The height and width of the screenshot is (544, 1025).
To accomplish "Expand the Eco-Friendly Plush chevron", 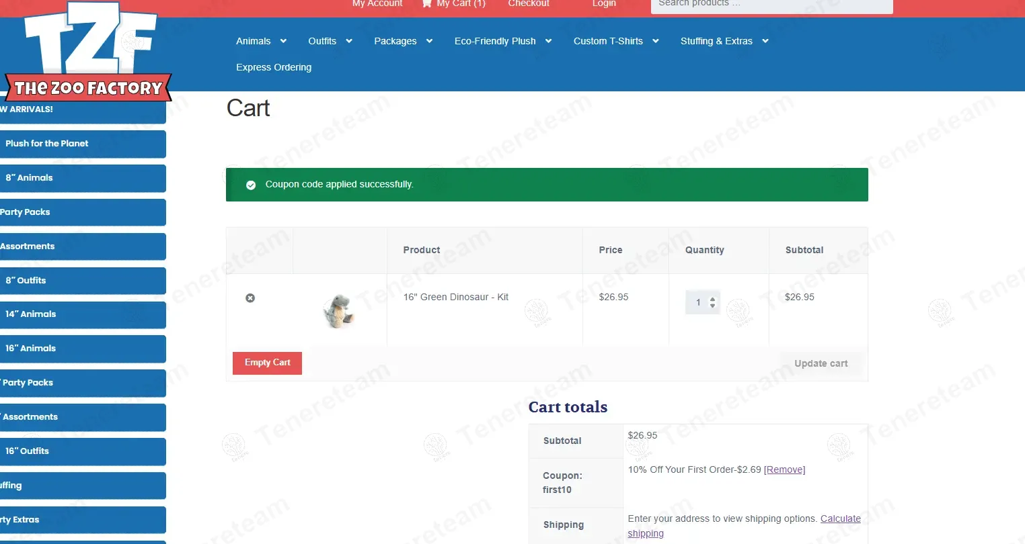I will (548, 41).
